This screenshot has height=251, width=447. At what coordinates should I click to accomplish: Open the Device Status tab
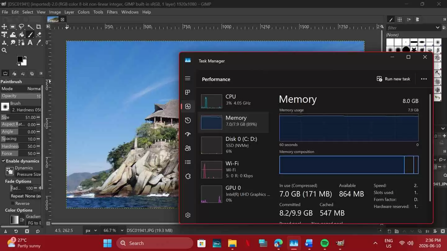coord(14,74)
